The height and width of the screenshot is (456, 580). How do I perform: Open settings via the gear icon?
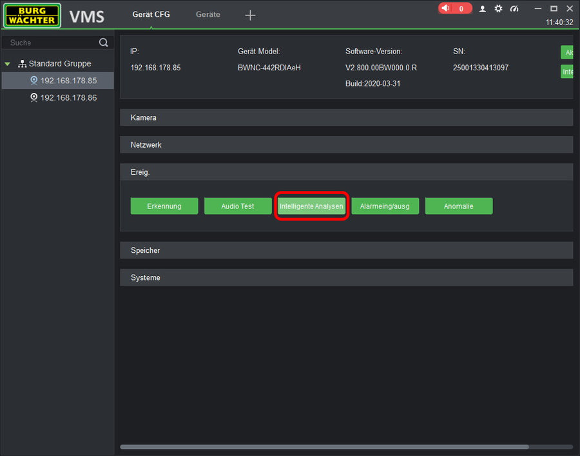[498, 9]
